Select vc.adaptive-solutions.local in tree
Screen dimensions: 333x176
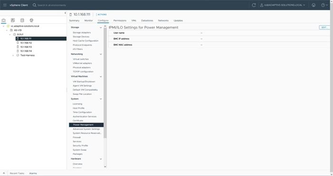[25, 26]
